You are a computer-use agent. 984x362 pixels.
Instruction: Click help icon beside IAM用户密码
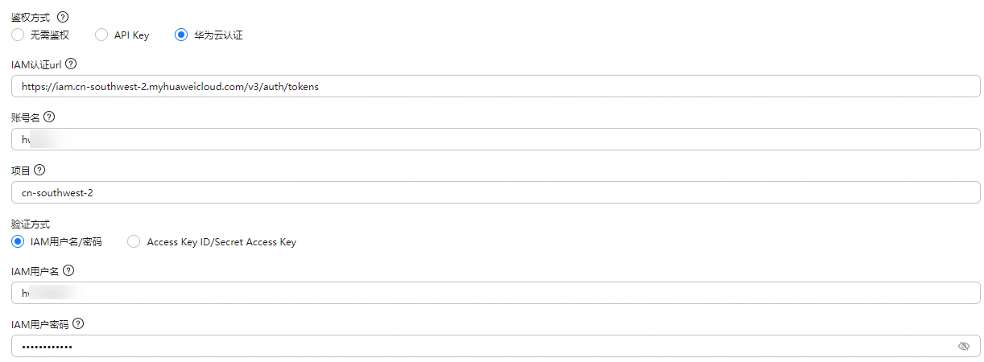click(x=78, y=323)
